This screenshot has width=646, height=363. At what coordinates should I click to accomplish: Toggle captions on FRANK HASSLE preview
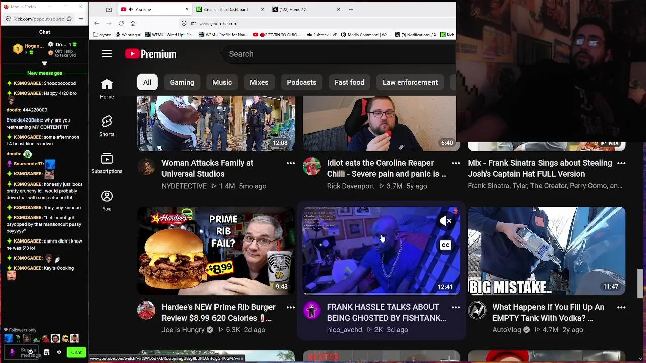point(445,245)
